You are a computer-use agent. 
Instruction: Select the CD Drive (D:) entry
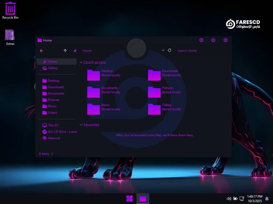[x=62, y=132]
